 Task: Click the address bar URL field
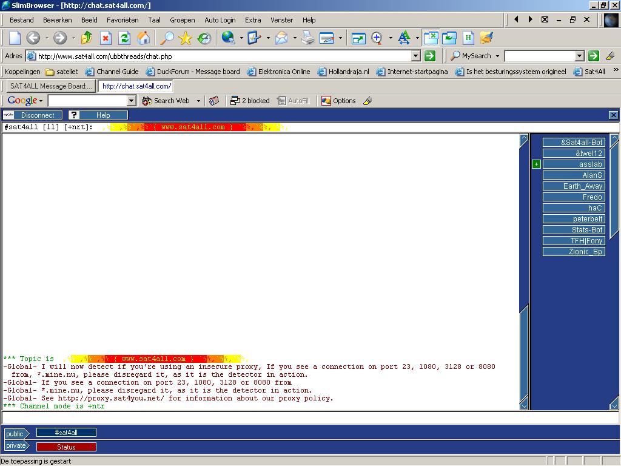point(224,56)
